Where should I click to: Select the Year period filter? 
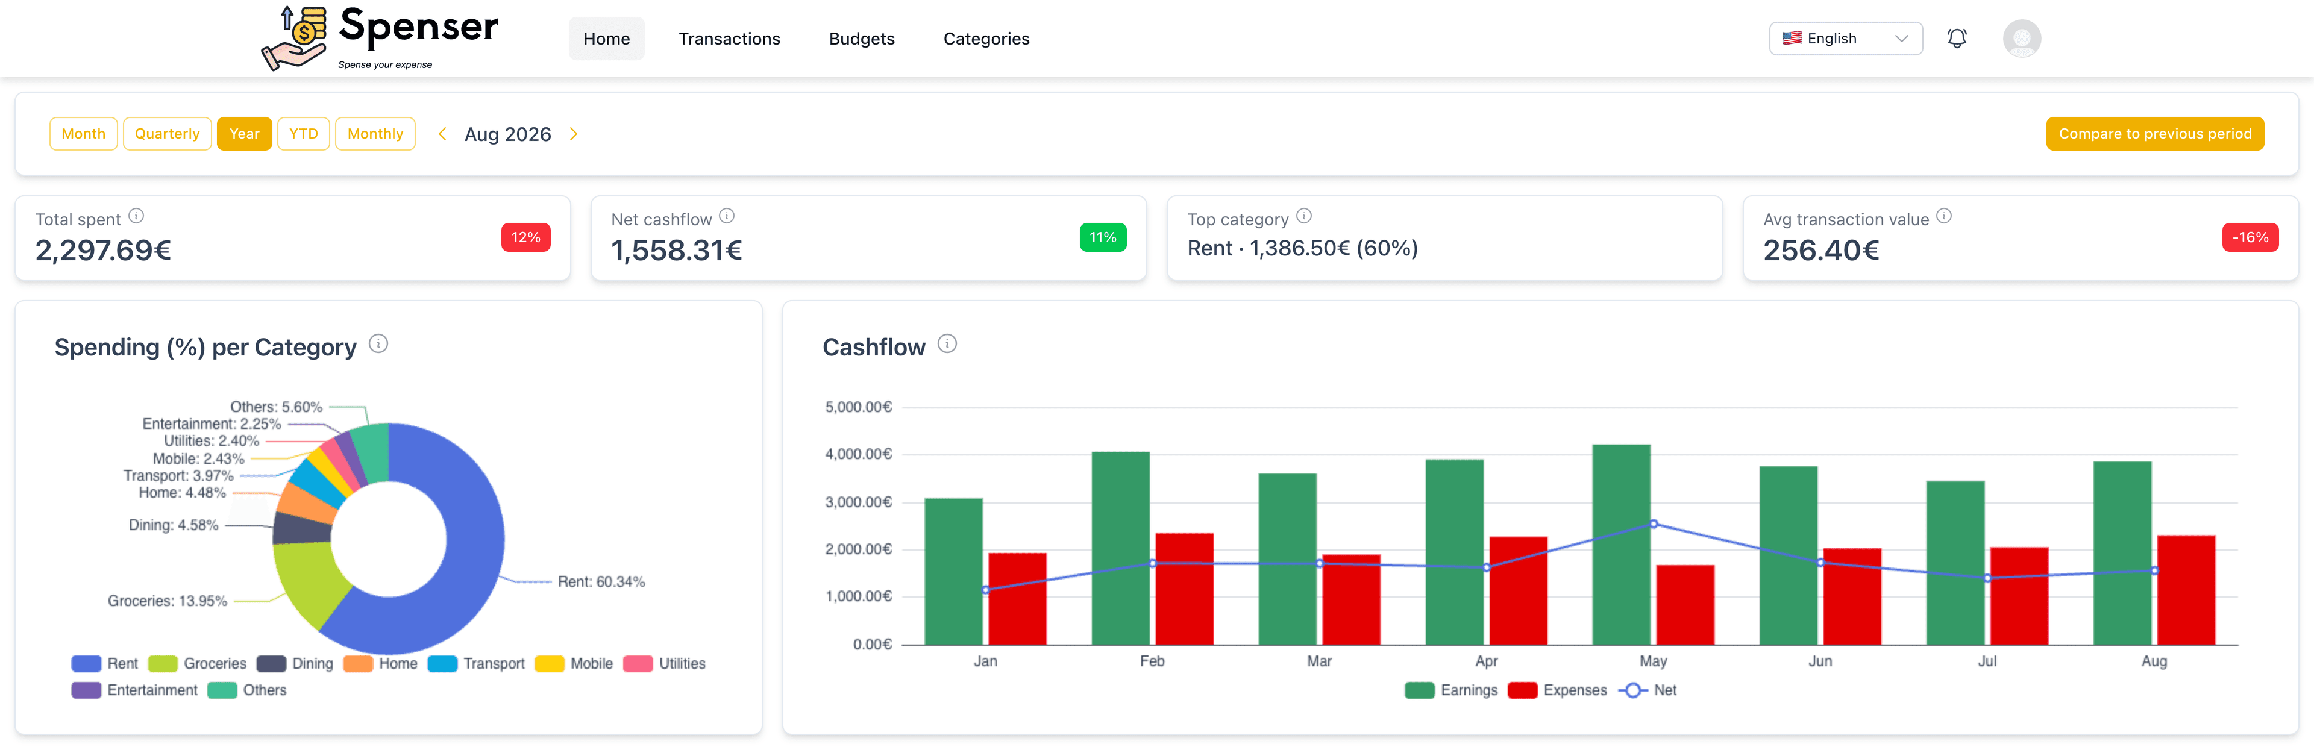point(244,134)
